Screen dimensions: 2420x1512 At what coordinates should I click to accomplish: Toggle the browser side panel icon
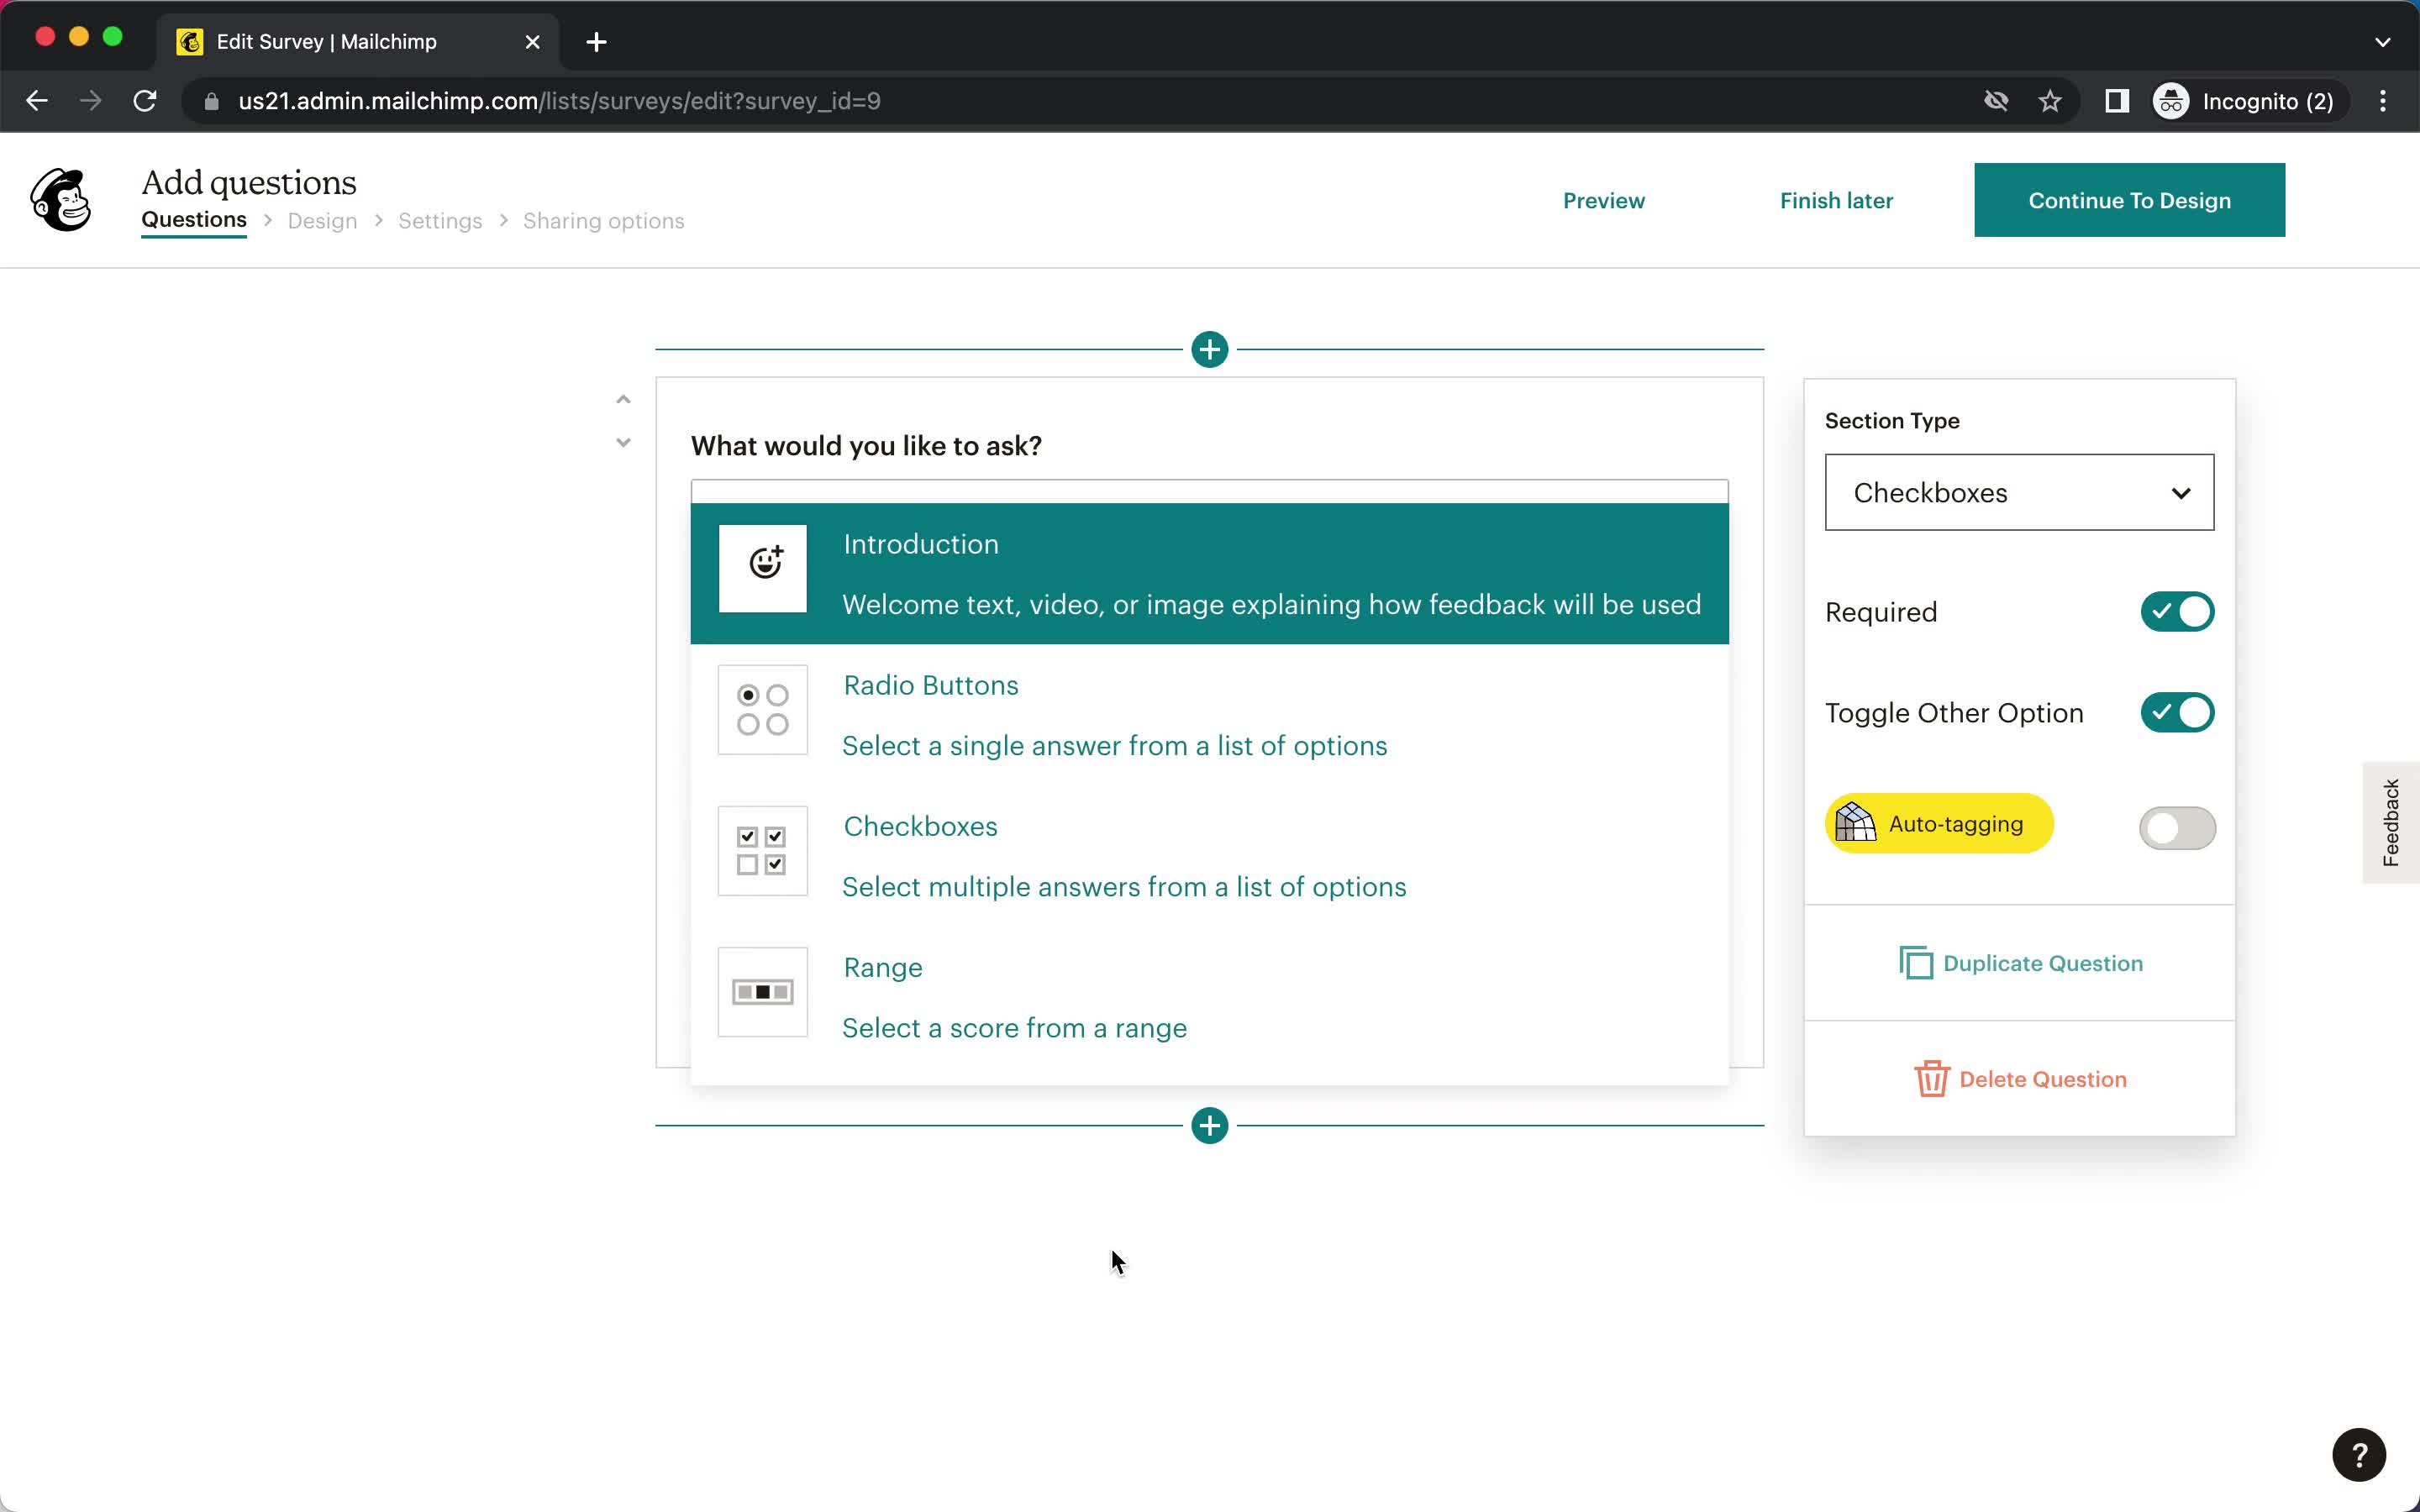tap(2116, 101)
